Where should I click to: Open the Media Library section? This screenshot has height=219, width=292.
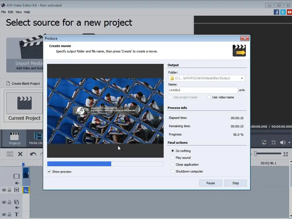point(36,138)
